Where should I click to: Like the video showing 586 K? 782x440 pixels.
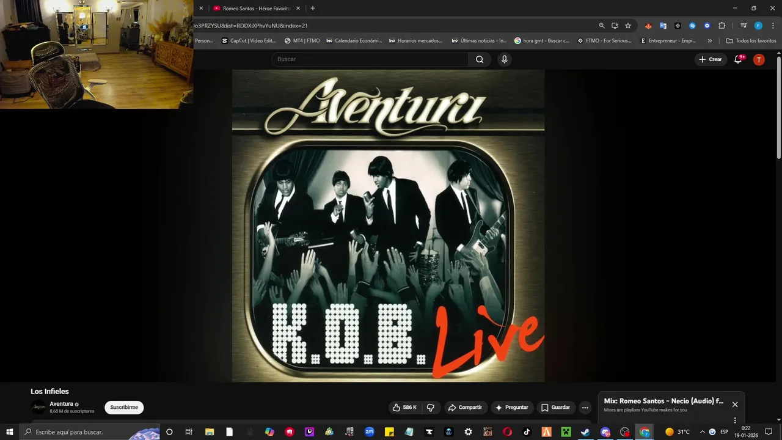[404, 408]
